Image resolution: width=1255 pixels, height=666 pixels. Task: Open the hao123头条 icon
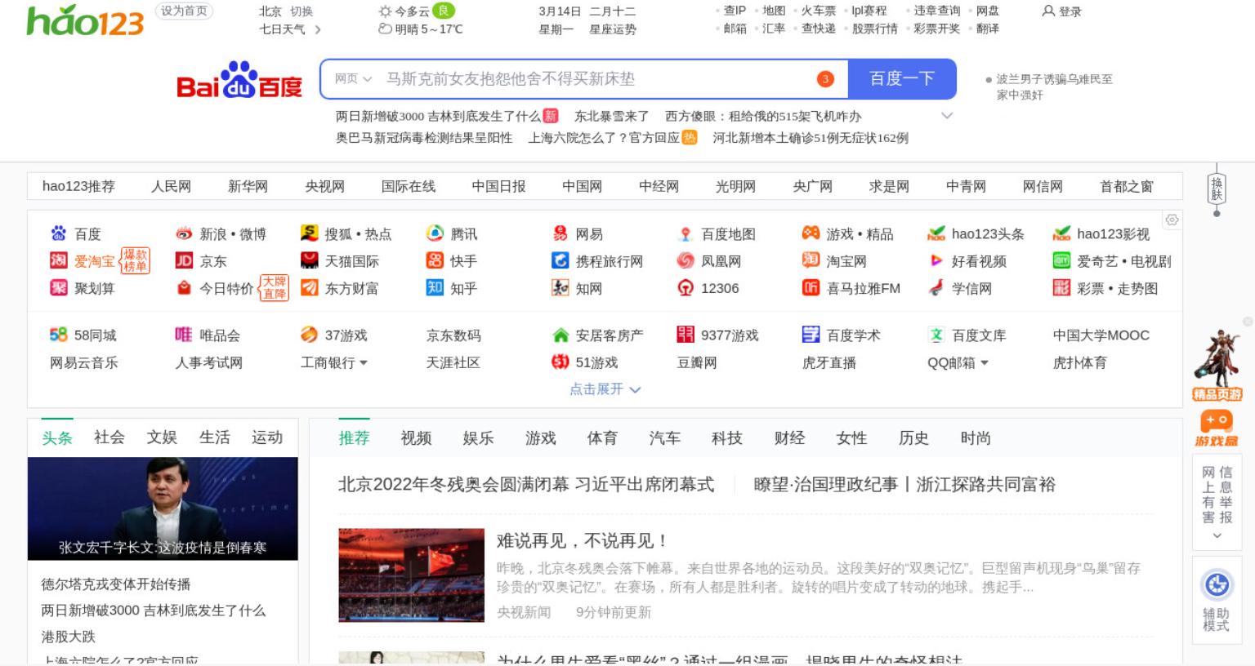936,234
